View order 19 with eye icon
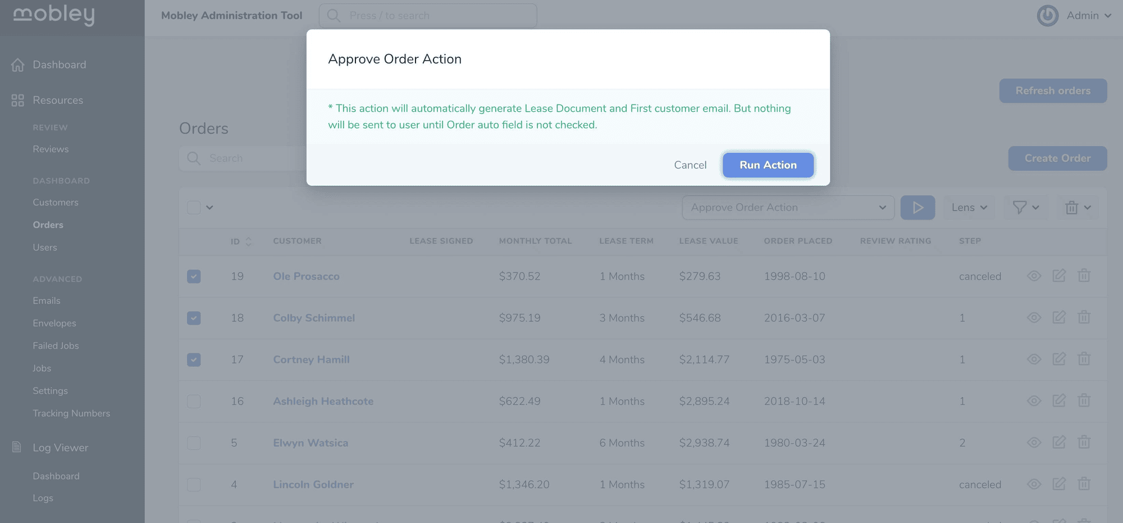Screen dimensions: 1123x523 pyautogui.click(x=1034, y=276)
